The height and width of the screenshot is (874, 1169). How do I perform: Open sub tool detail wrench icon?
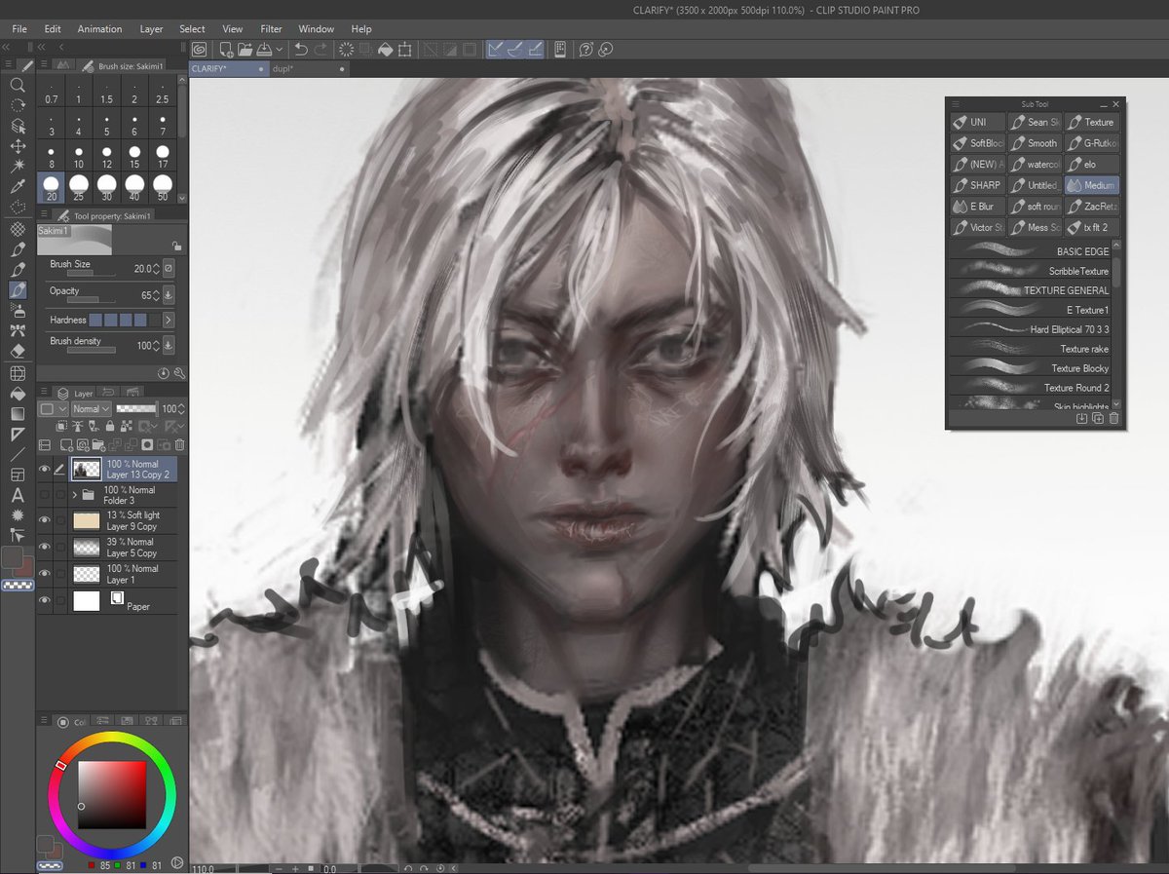(x=179, y=373)
